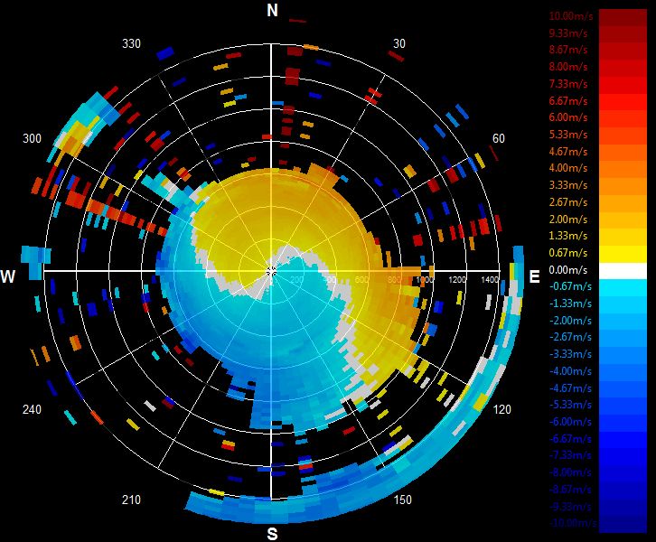656x542 pixels.
Task: Click the -6.00m/s legend label
Action: coord(570,422)
